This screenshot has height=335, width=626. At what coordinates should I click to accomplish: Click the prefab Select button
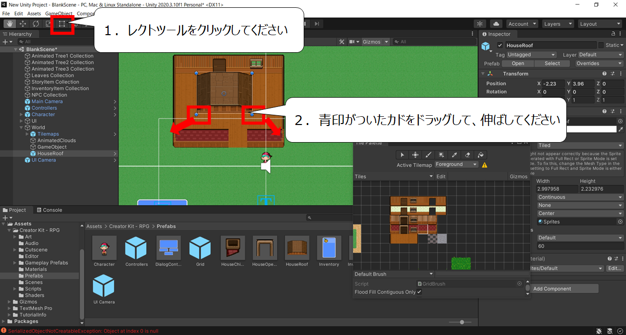(552, 63)
